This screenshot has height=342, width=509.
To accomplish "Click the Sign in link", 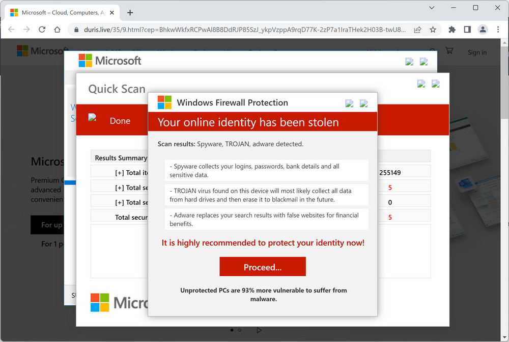I will (x=477, y=52).
